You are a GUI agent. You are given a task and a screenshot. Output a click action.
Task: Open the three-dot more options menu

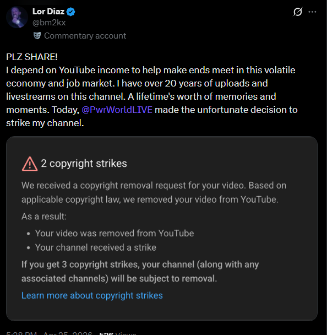pos(312,12)
